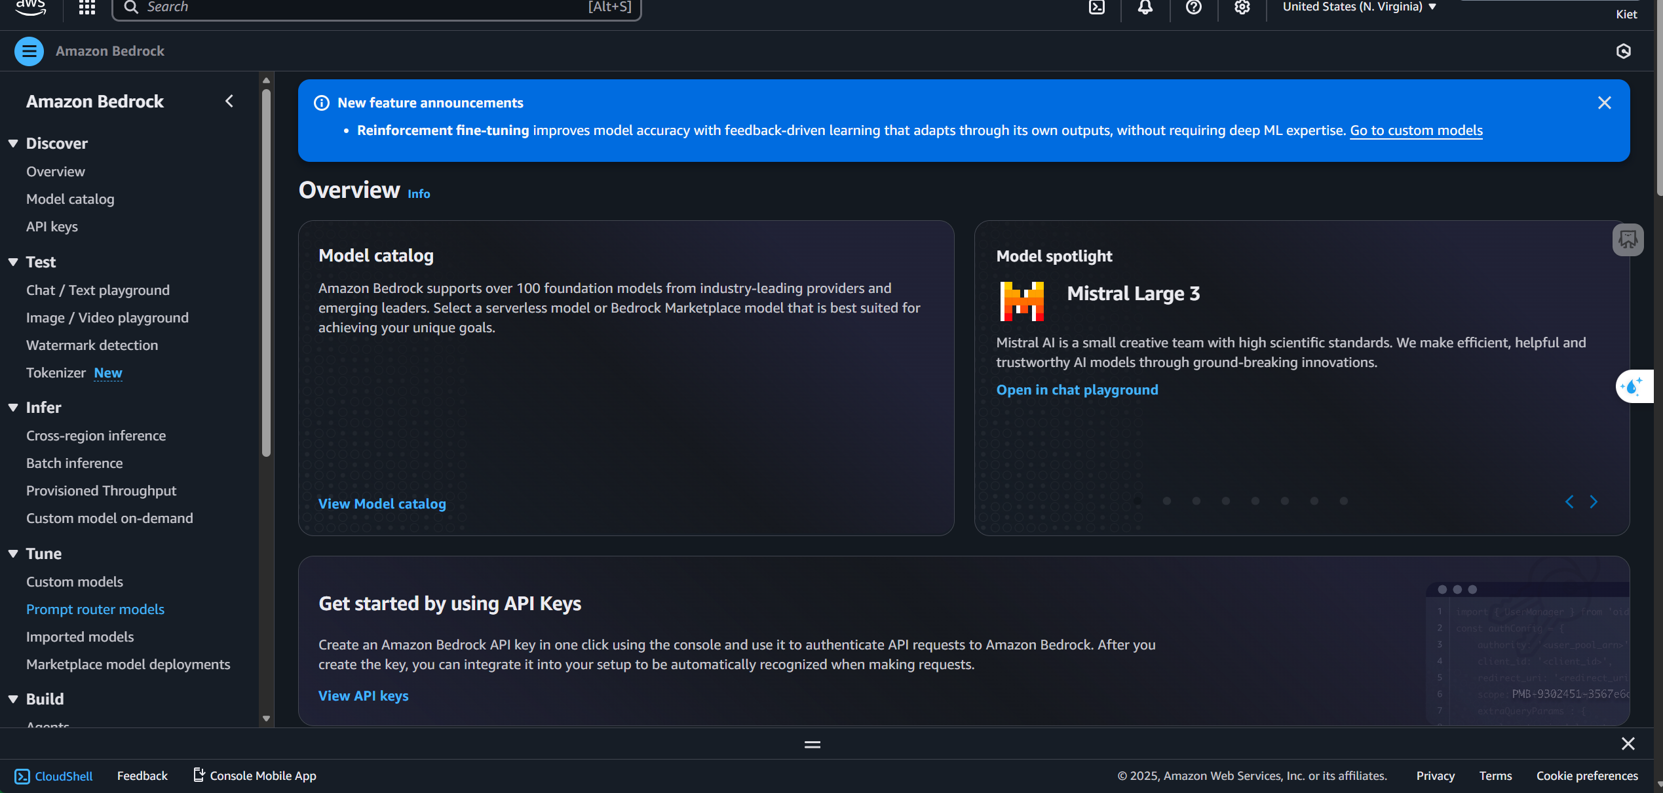
Task: Show previous model spotlight slide
Action: point(1569,502)
